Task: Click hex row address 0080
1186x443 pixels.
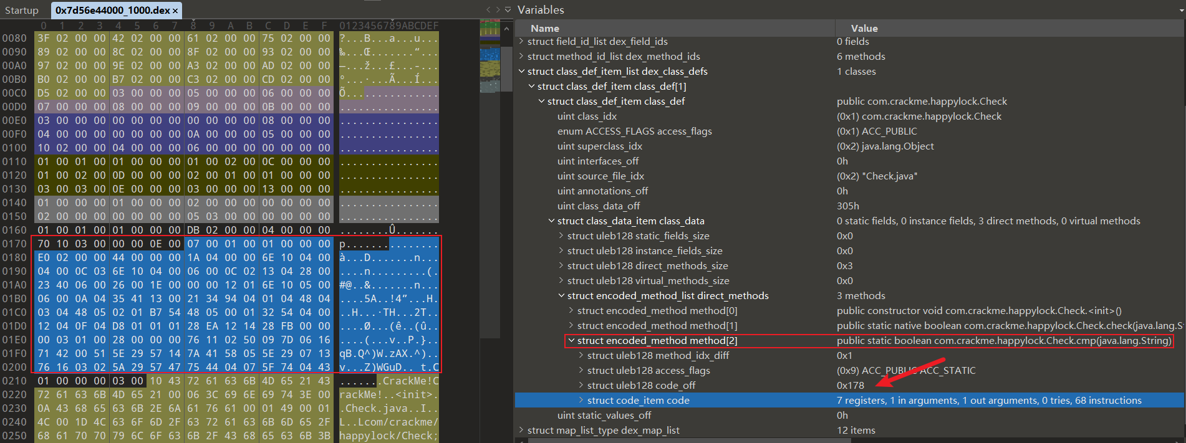Action: [14, 38]
